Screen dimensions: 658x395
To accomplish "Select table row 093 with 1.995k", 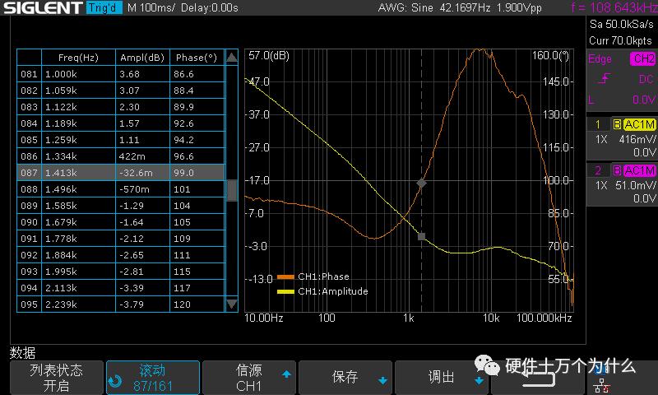I will pos(121,272).
